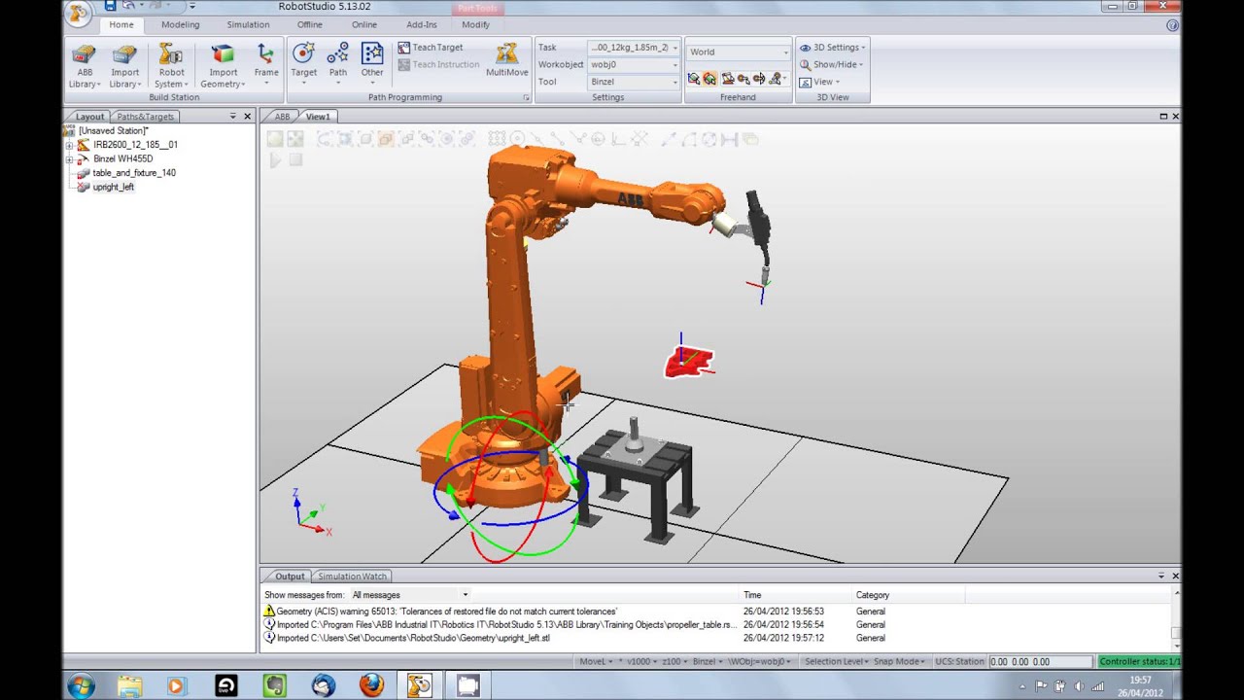Click the green Controller status indicator
This screenshot has width=1244, height=700.
[x=1138, y=662]
